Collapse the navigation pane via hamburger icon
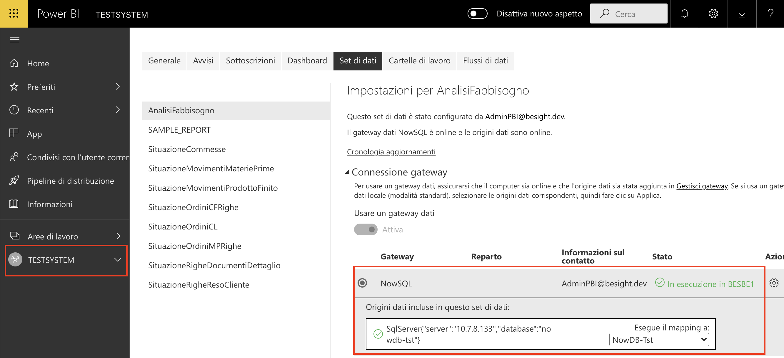The height and width of the screenshot is (358, 784). coord(14,40)
